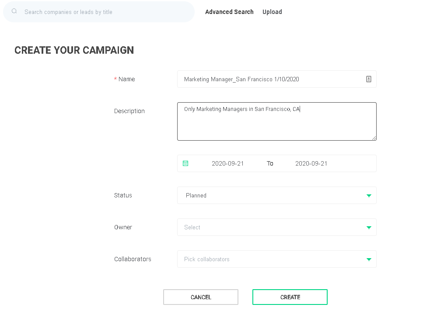Click the "Planned" status value
Image resolution: width=430 pixels, height=325 pixels.
tap(196, 195)
